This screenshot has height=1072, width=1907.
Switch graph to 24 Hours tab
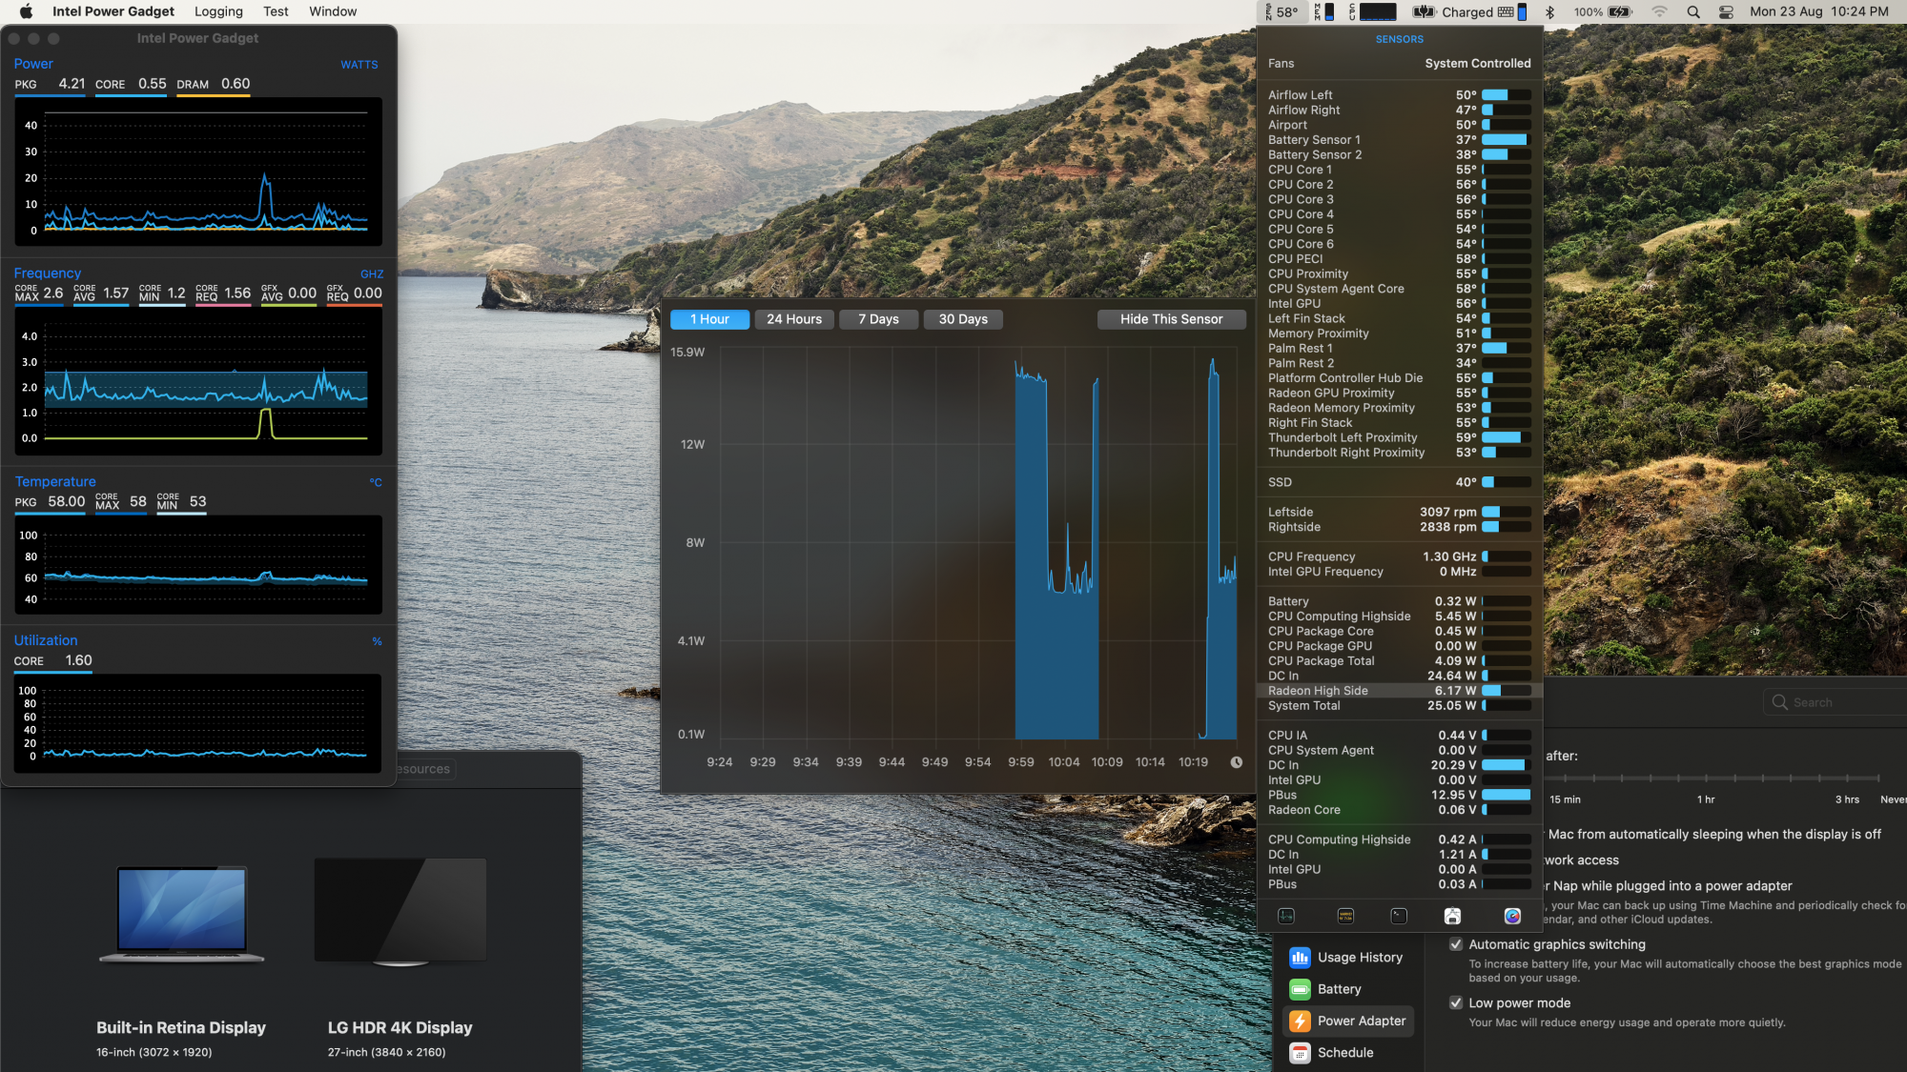793,319
